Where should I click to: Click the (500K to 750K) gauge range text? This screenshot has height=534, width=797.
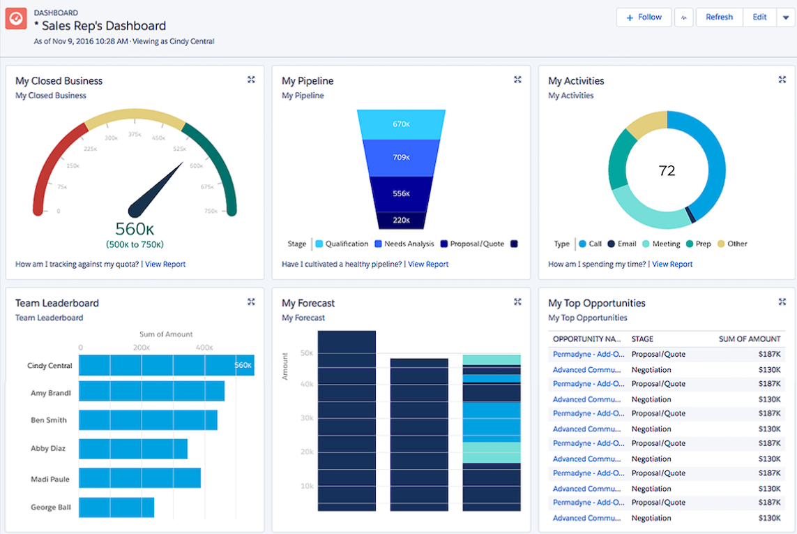click(135, 245)
